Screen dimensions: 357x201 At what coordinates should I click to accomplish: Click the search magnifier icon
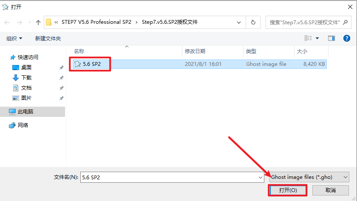pos(346,22)
